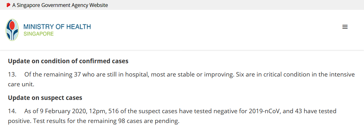
Task: Click the word '2019-nCoV' in paragraph 14
Action: point(265,111)
